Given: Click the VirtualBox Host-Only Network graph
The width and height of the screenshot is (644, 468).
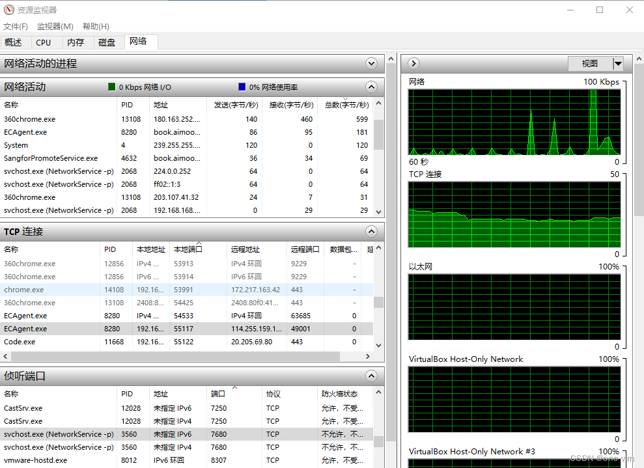Looking at the screenshot, I should [x=514, y=400].
